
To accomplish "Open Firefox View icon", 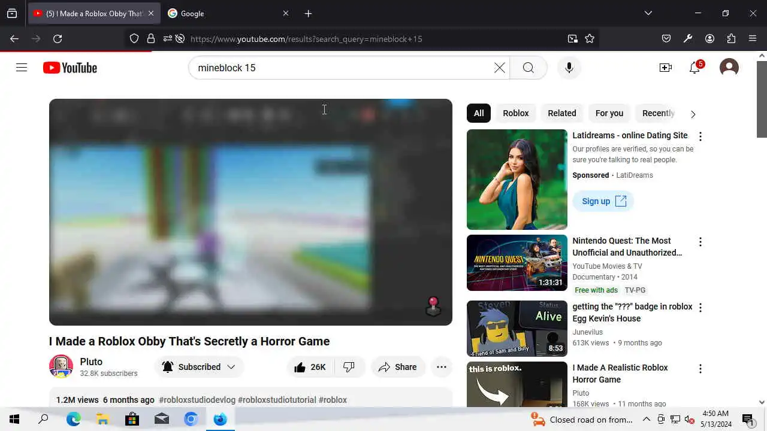I will coord(12,13).
